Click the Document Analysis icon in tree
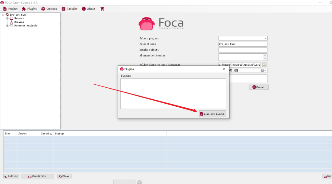Screen dimensions: 332x184 coord(12,25)
